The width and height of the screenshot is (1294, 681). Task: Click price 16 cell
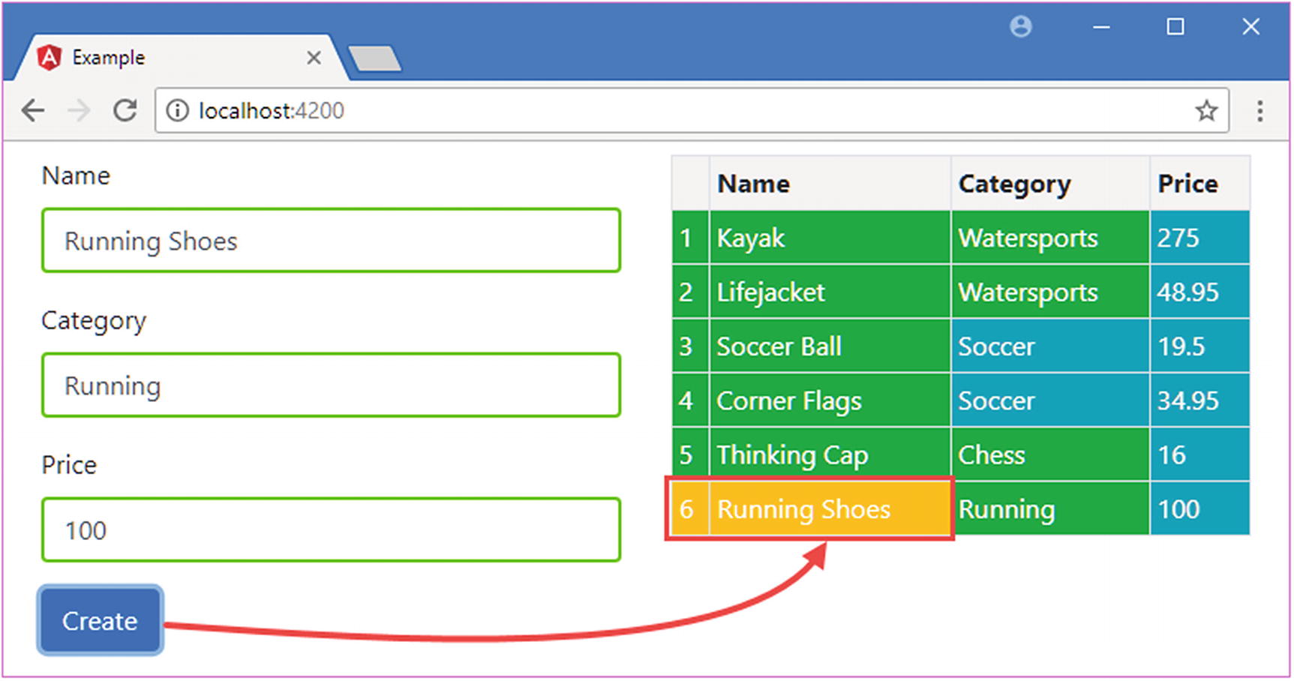1200,454
